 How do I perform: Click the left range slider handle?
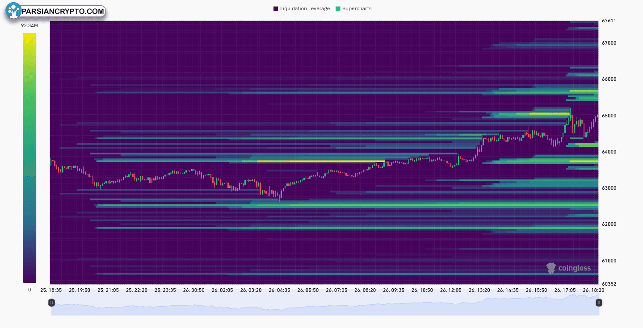click(51, 303)
